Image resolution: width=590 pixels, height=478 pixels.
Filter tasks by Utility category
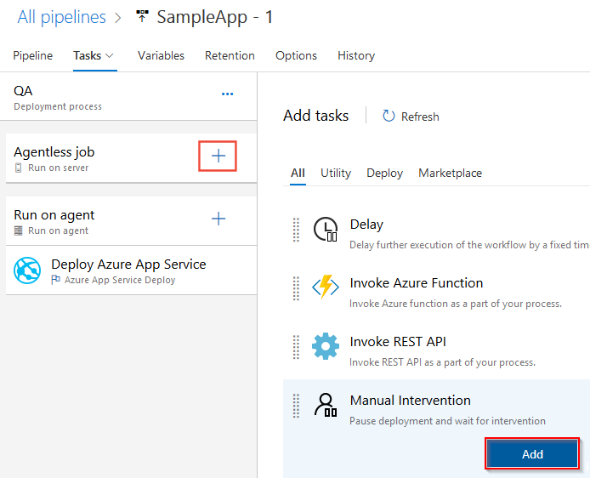click(336, 173)
